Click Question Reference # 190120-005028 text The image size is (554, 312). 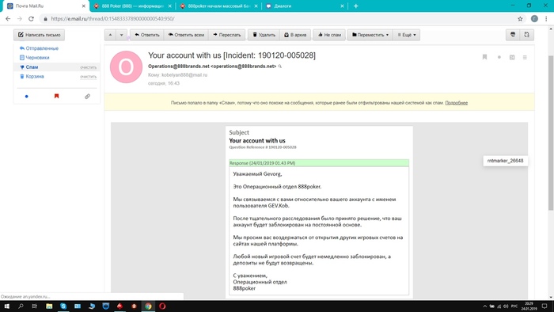263,147
